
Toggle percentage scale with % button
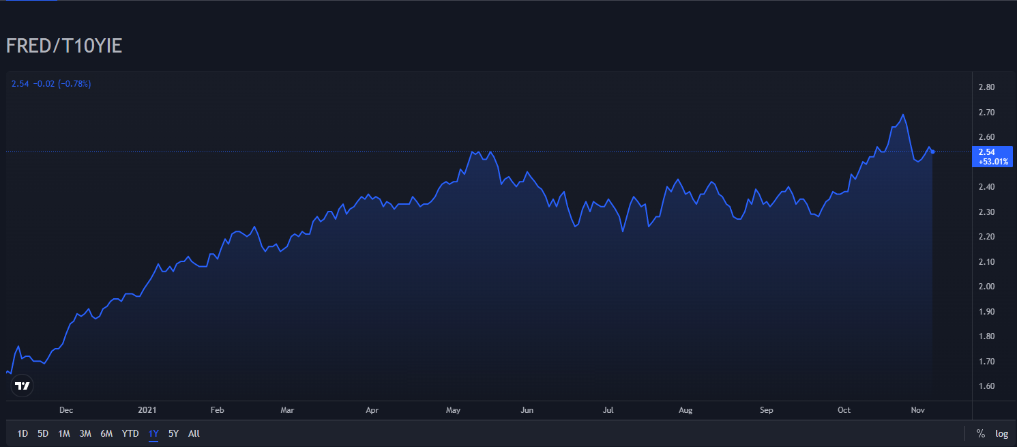point(981,433)
